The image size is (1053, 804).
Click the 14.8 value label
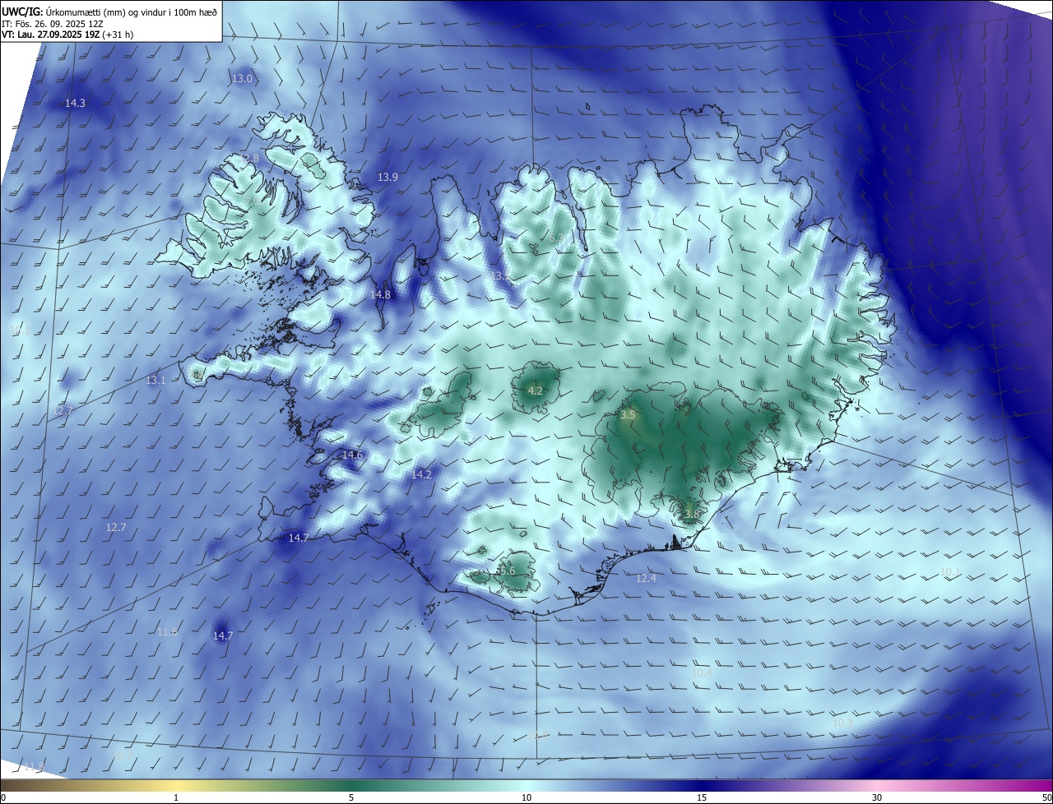pyautogui.click(x=380, y=294)
